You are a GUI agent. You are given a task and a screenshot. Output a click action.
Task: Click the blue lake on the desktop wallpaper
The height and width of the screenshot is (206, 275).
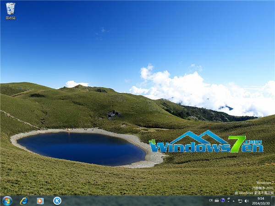[x=80, y=147]
